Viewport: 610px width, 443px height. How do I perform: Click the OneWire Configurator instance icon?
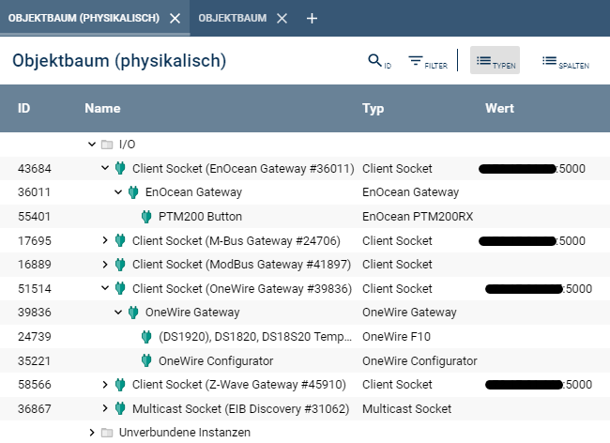(146, 360)
